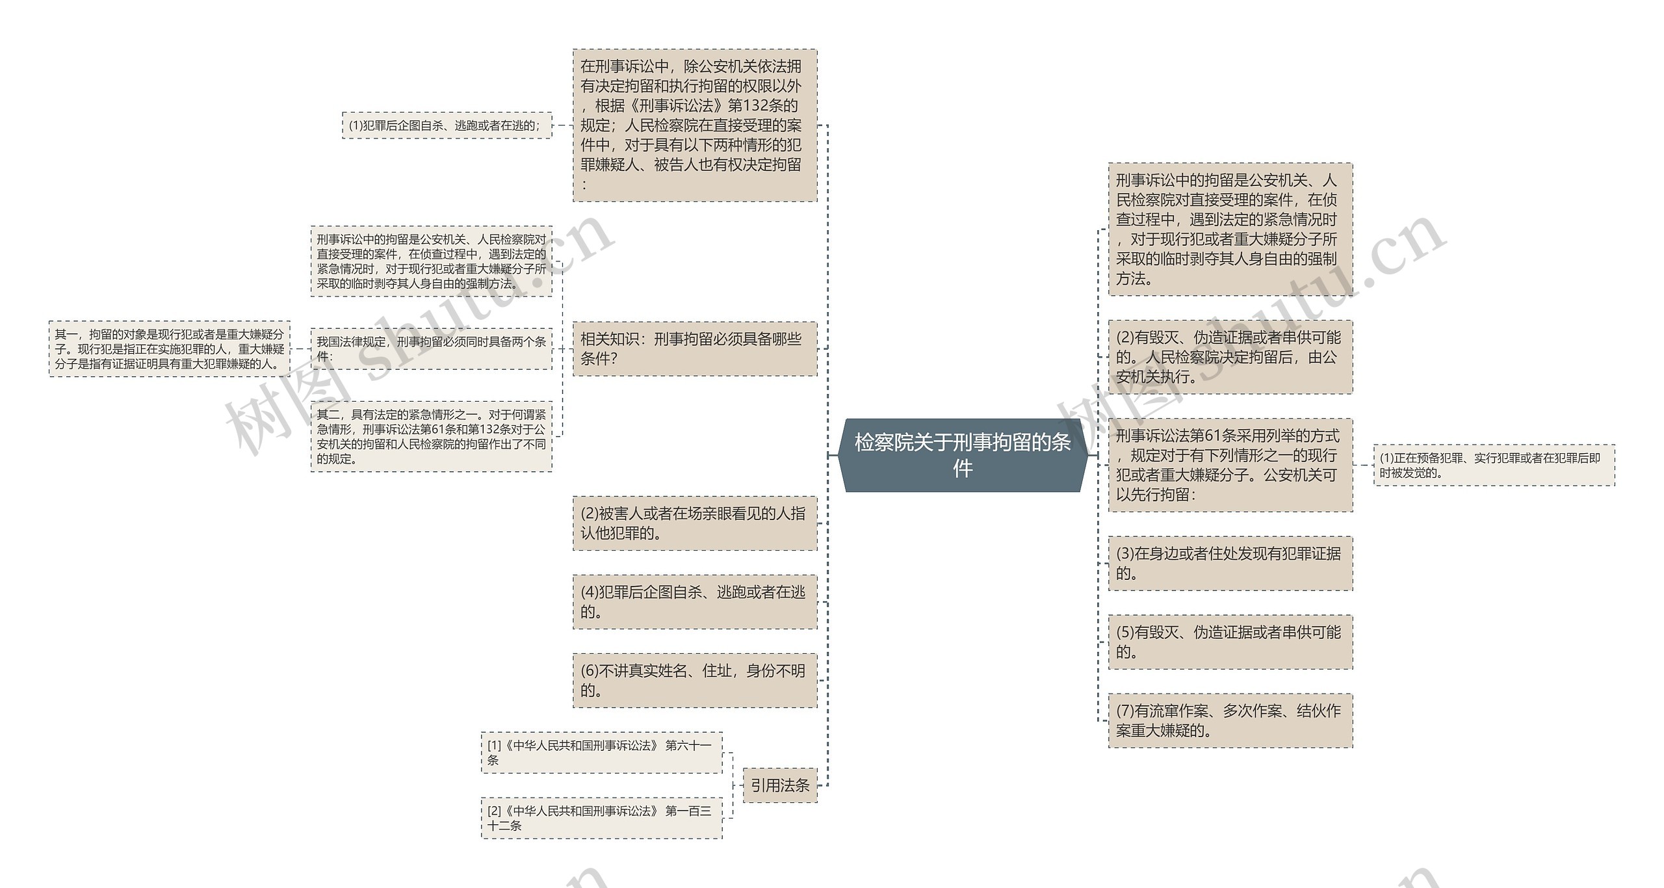
Task: Select the 相关知识：刑事拘留必须具备哪些条件 node
Action: (x=694, y=348)
